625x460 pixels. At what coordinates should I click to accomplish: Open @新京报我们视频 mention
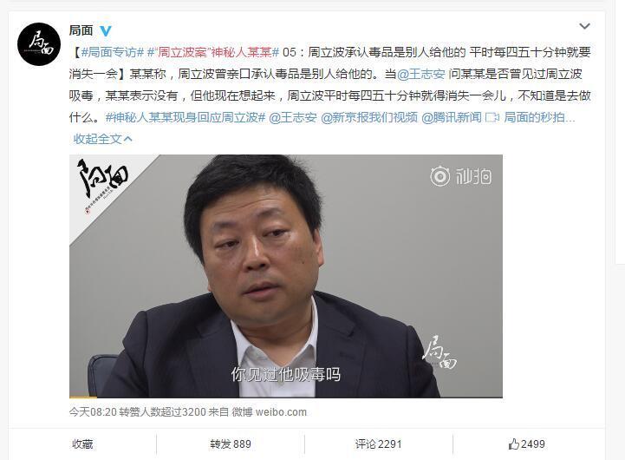coord(369,117)
